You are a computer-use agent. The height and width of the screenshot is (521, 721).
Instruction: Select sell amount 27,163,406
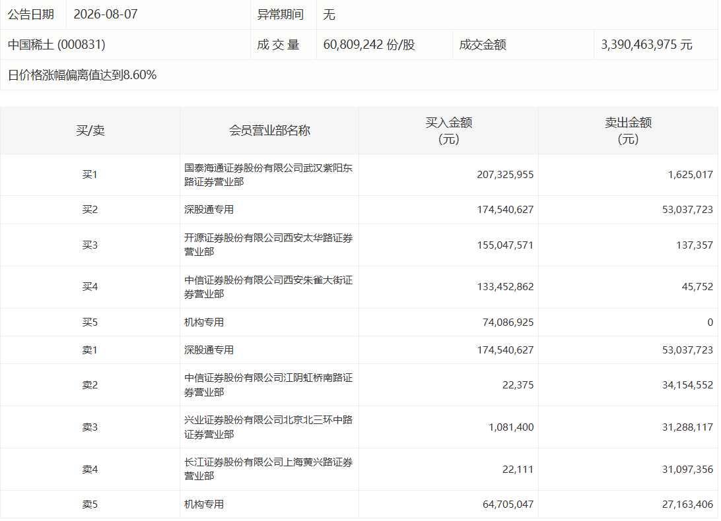coord(687,505)
